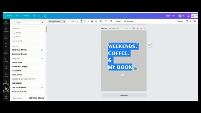Click the link icon in the toolbar

click(194, 21)
